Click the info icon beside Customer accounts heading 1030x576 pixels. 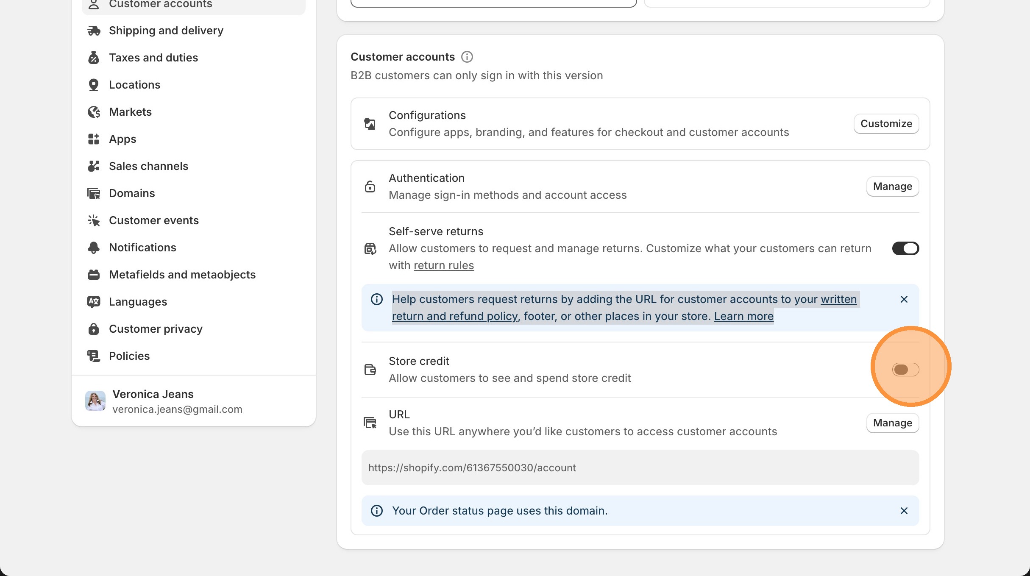[467, 57]
